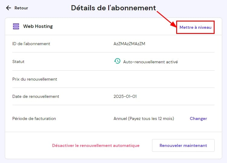
Task: Disable automatic renewal via pink link
Action: 96,145
